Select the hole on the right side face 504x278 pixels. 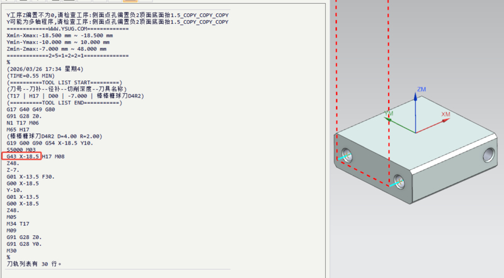[x=489, y=155]
